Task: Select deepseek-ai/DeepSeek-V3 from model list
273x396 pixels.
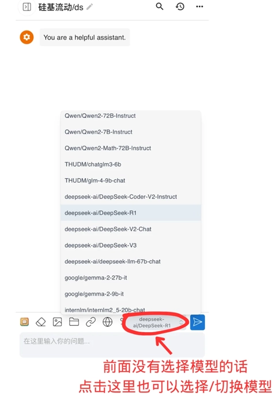Action: point(131,245)
